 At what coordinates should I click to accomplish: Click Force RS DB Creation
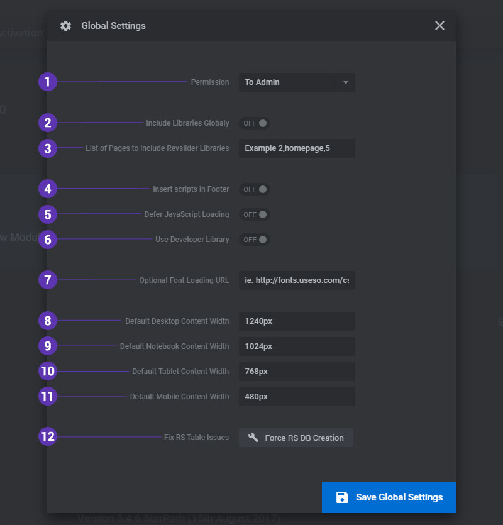[296, 438]
